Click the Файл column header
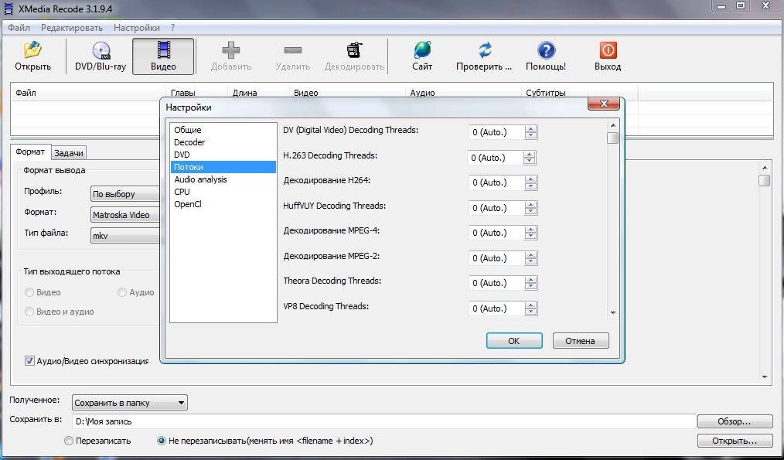 [88, 93]
